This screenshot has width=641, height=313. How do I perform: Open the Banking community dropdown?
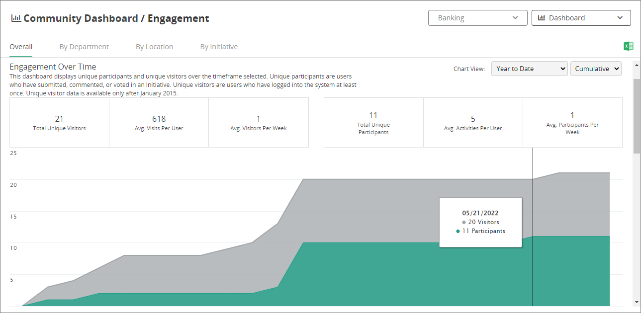[x=477, y=18]
